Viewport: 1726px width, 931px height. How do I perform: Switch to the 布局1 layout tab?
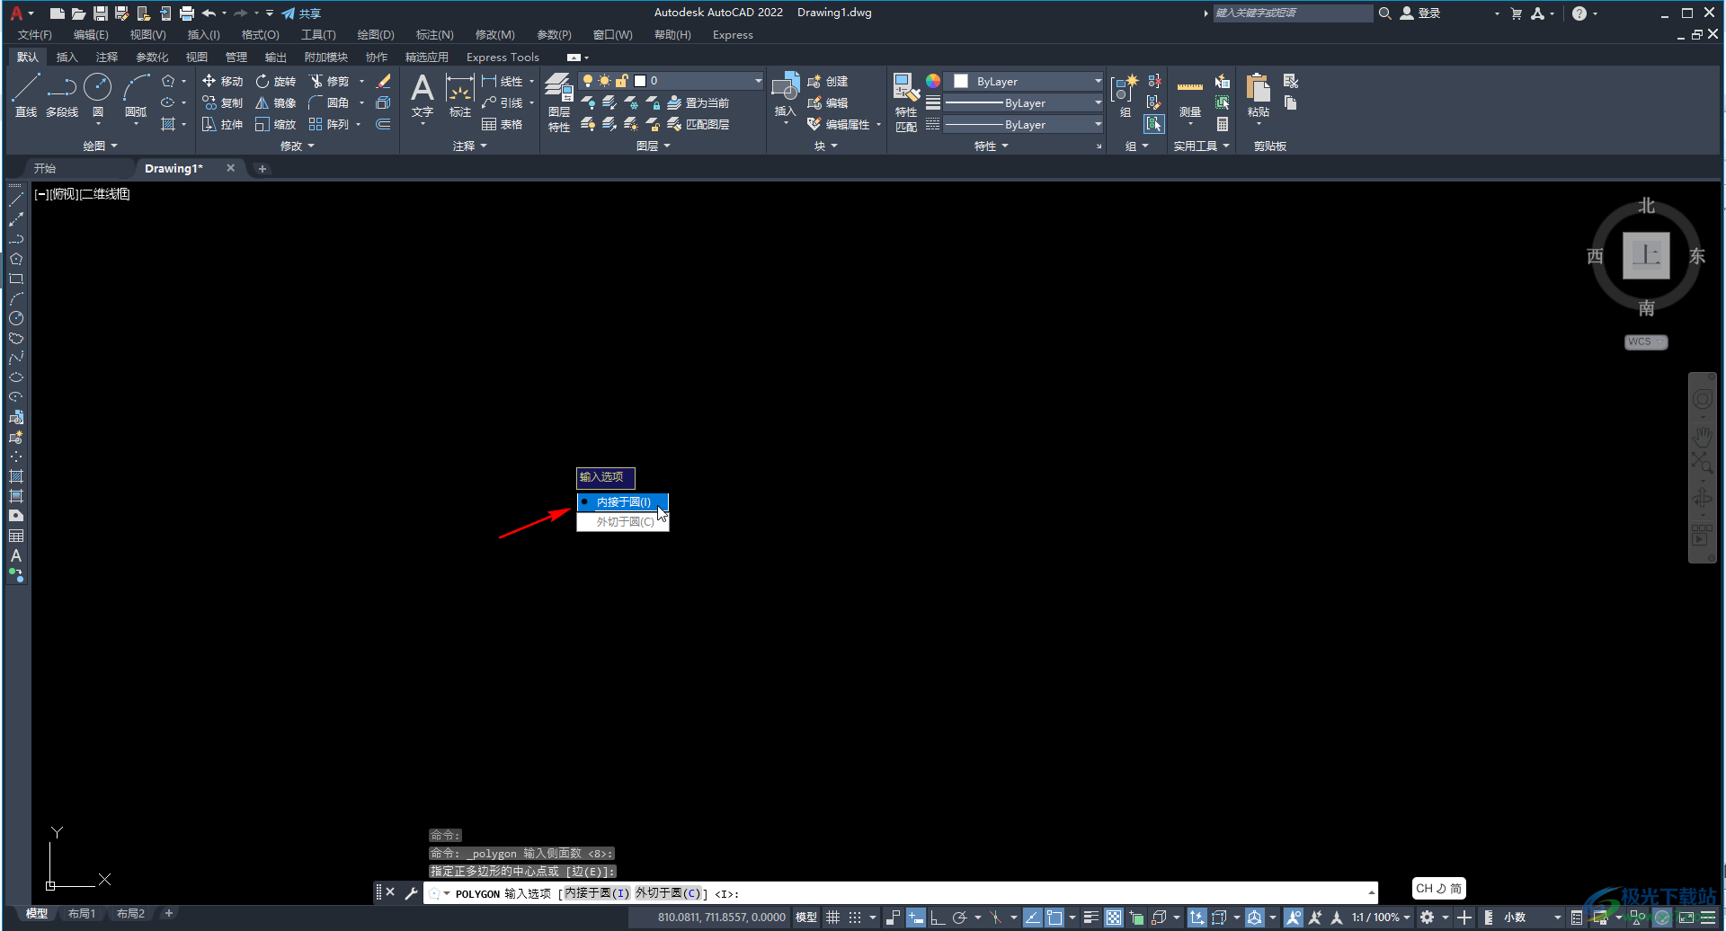tap(82, 914)
